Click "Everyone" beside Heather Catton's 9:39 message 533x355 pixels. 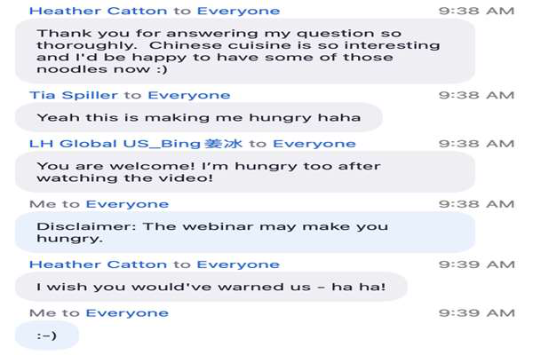point(238,264)
